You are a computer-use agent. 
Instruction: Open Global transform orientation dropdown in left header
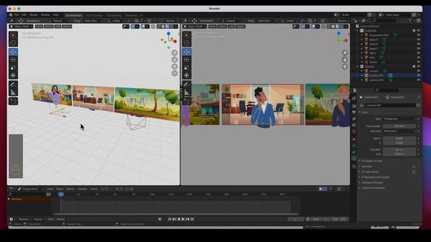click(x=116, y=21)
